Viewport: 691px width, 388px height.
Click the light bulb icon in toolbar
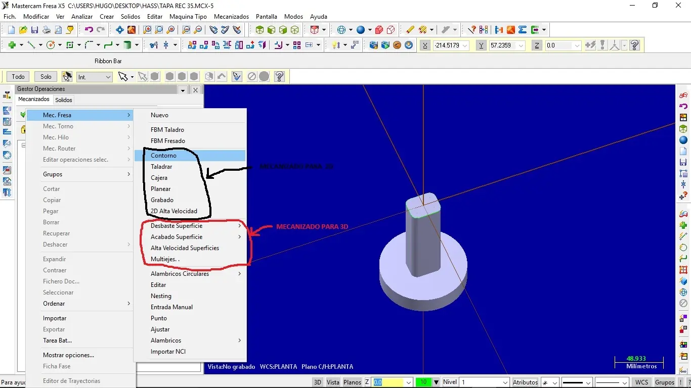(335, 45)
